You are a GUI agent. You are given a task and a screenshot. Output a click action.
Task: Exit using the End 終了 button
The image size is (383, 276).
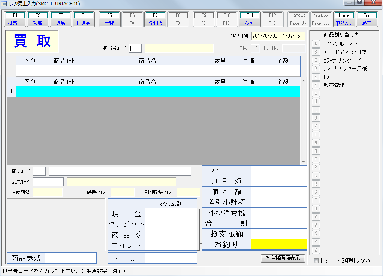point(367,19)
